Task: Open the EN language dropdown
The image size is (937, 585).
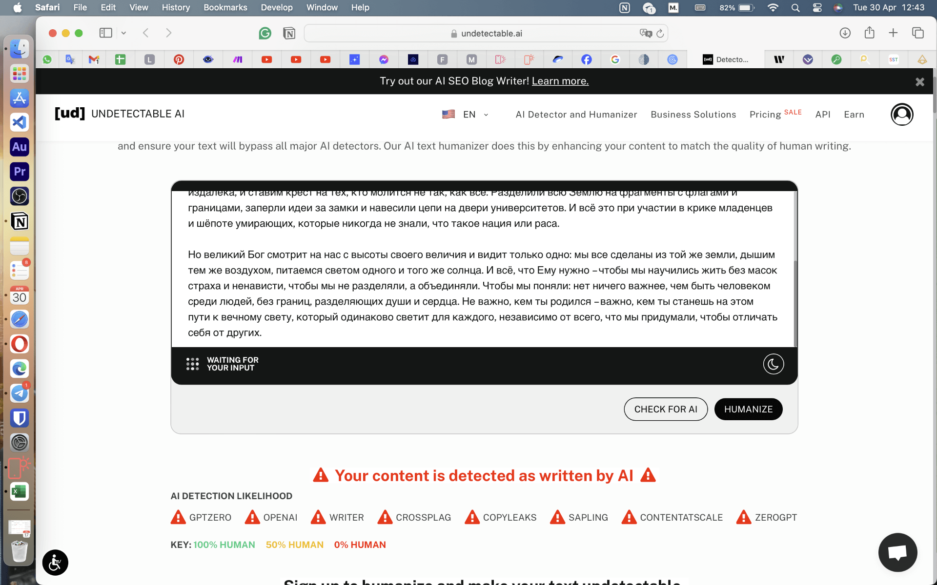Action: pos(465,114)
